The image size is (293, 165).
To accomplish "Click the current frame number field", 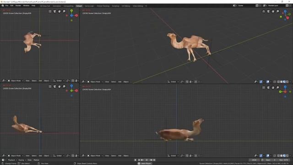I will [x=254, y=160].
